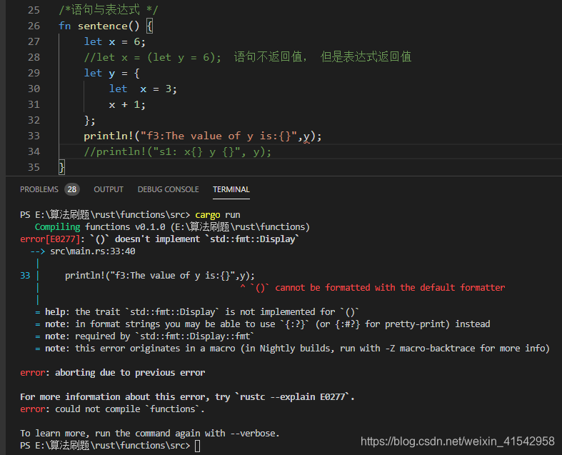Click 'To learn more, run the command' line
Image resolution: width=562 pixels, height=455 pixels.
click(x=150, y=434)
